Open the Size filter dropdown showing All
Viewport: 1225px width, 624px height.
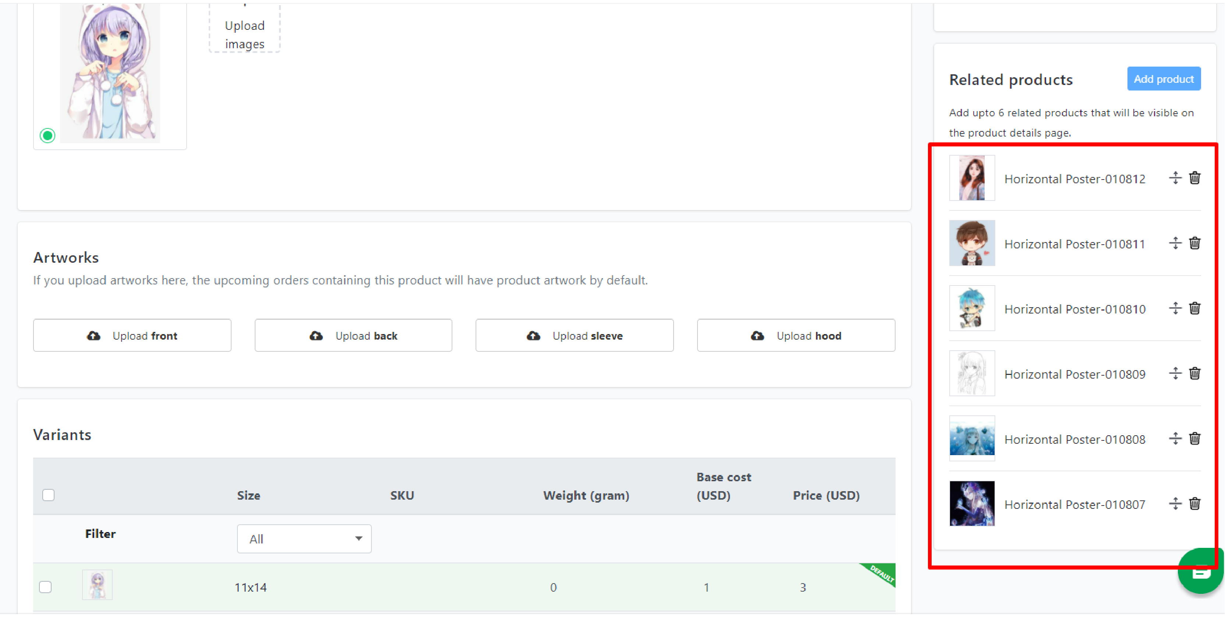[304, 538]
